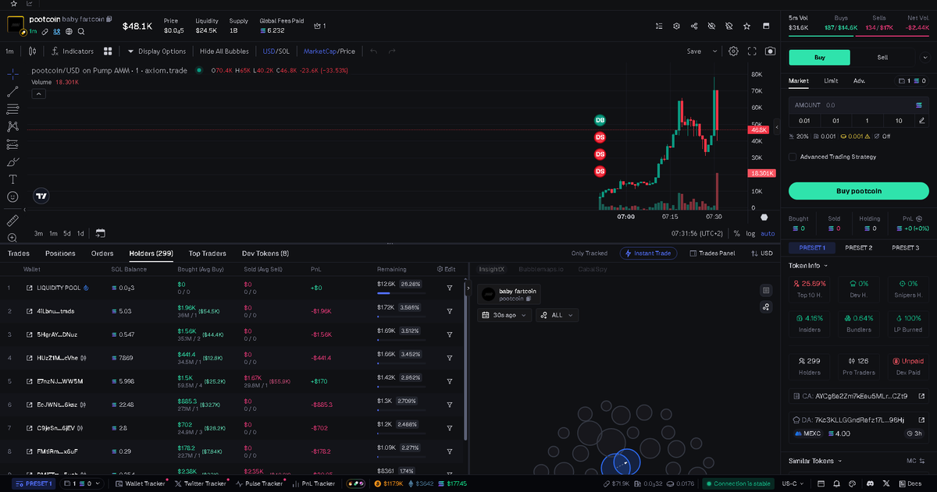This screenshot has width=937, height=492.
Task: Select the text annotation tool
Action: pyautogui.click(x=12, y=179)
